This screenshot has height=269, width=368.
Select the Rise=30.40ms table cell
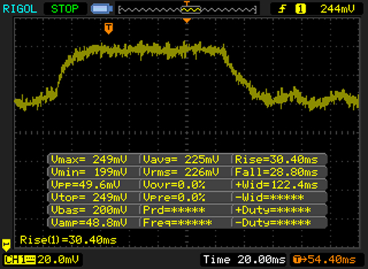[277, 159]
